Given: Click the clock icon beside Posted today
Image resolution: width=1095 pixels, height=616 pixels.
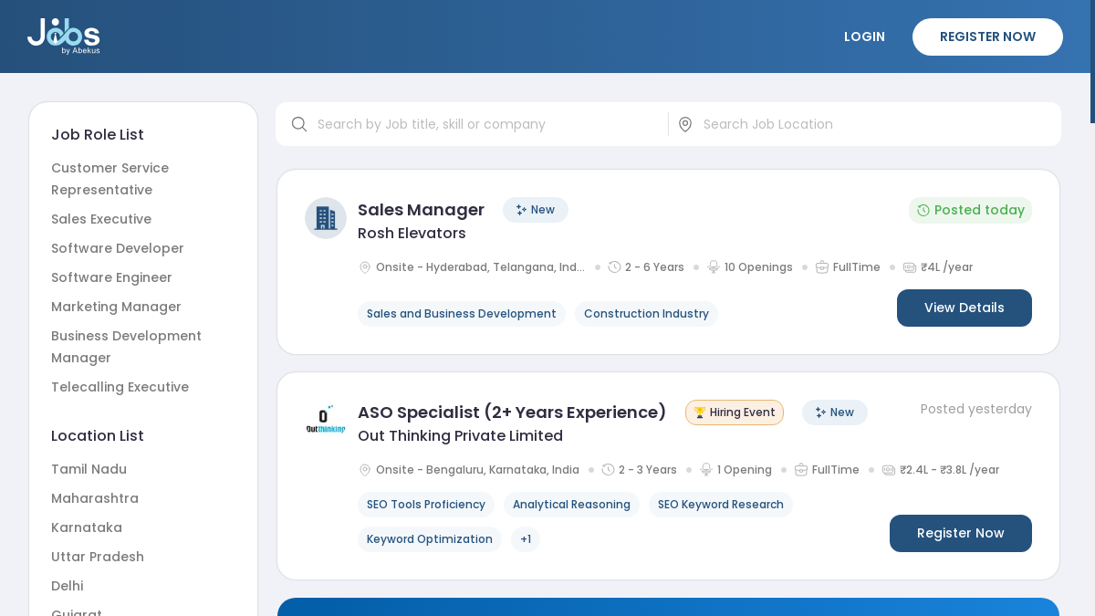Looking at the screenshot, I should tap(923, 211).
